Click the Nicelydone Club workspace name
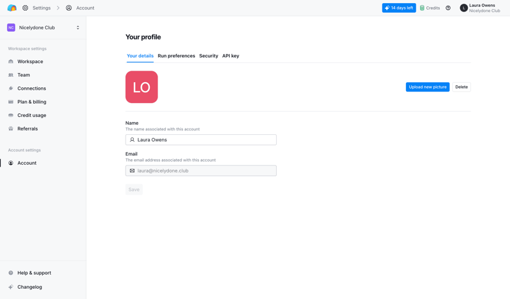510x299 pixels. 37,27
